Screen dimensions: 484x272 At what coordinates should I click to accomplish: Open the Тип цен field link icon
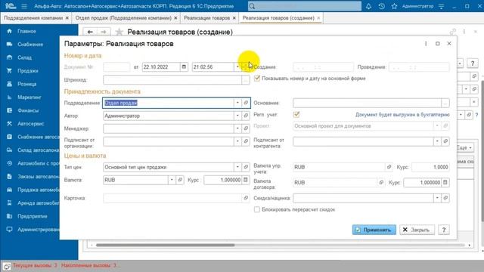[x=246, y=167]
